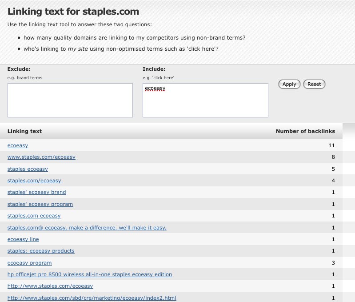Open the staples' ecoeasy brand link

pyautogui.click(x=36, y=192)
